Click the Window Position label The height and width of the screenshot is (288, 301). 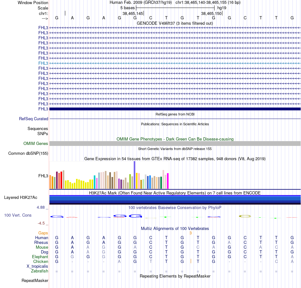[33, 3]
